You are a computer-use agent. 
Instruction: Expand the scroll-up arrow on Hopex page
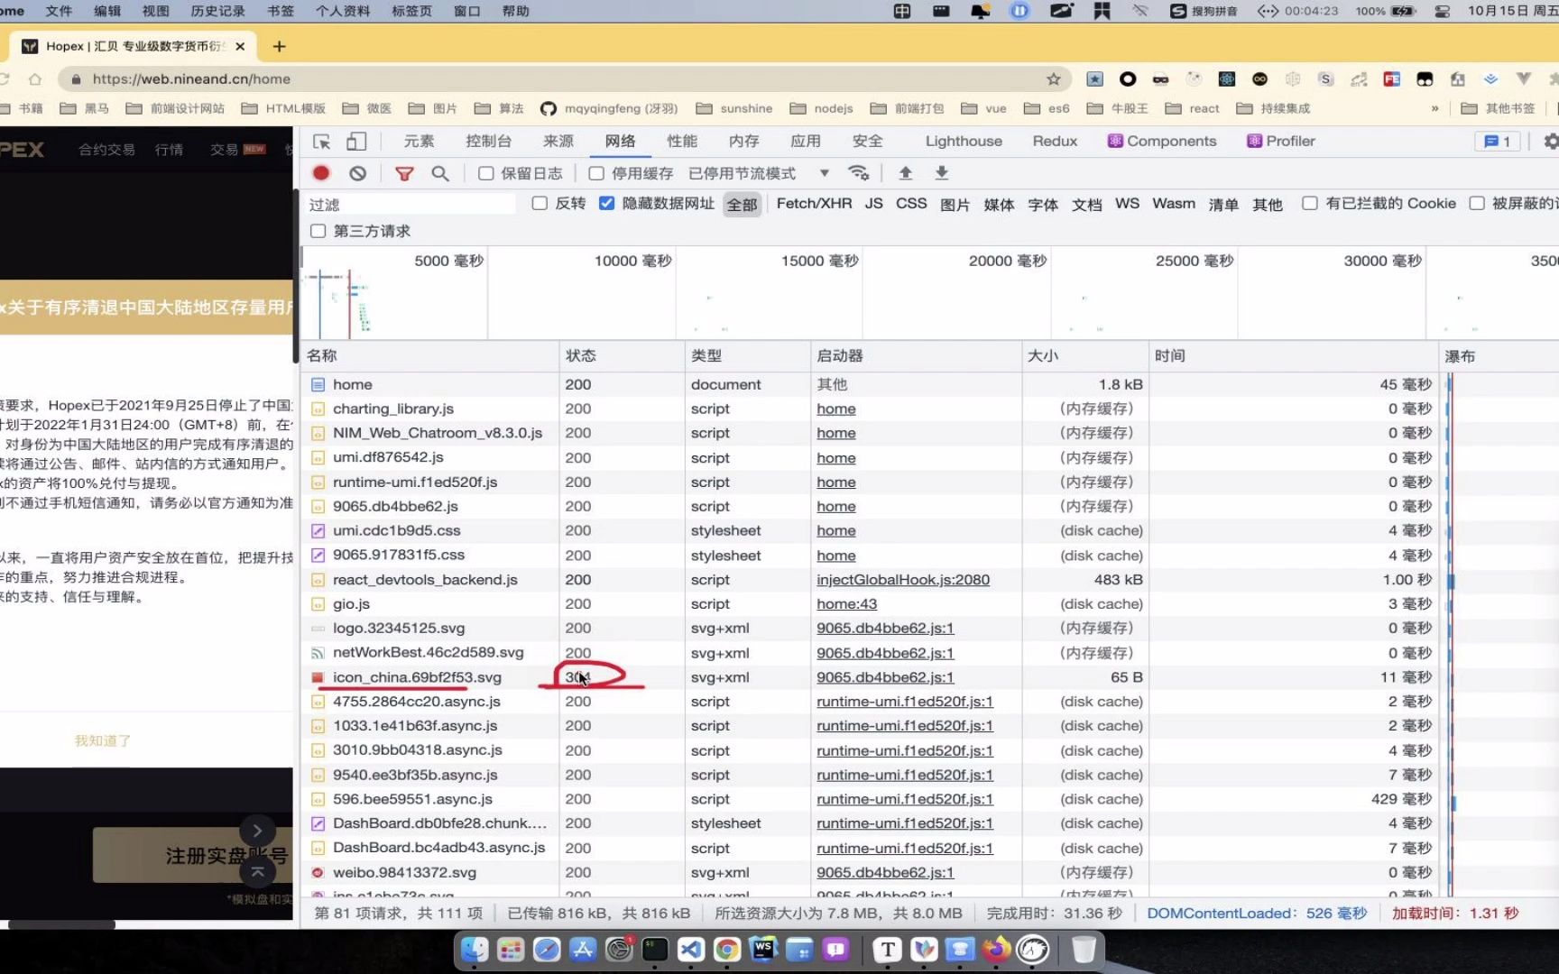click(257, 870)
